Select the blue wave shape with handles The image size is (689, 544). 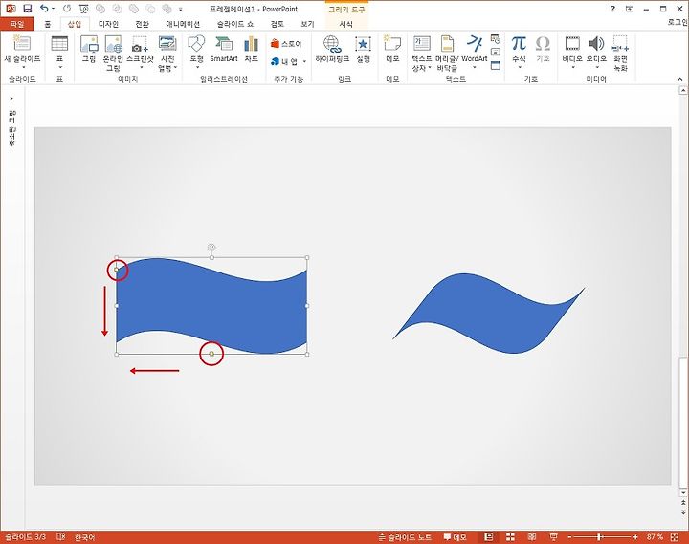pyautogui.click(x=211, y=306)
